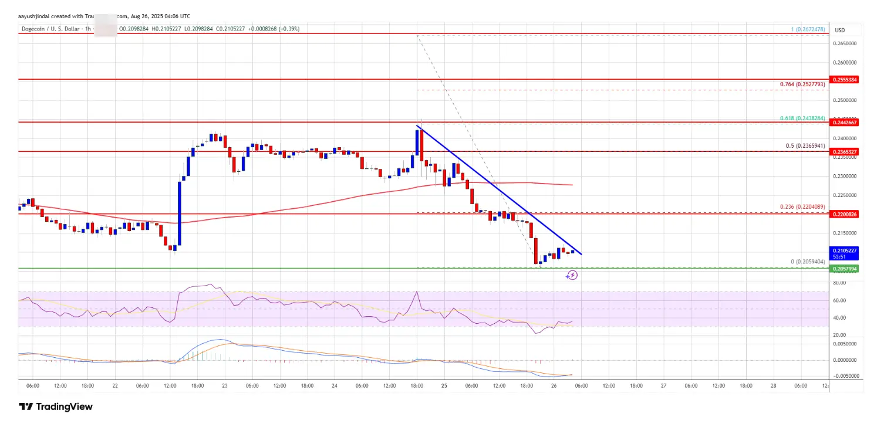Viewport: 884px width, 427px height.
Task: Select the red price label 0.2442667
Action: pos(845,123)
